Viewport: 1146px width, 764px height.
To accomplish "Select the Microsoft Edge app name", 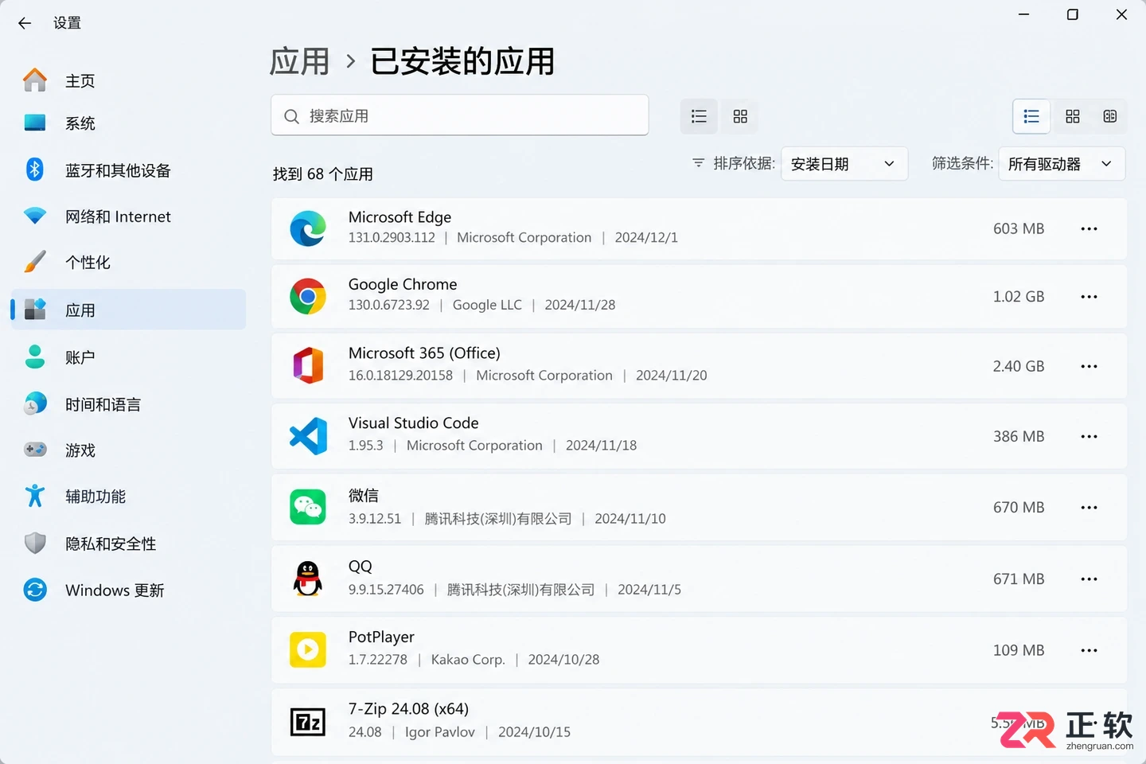I will [x=400, y=217].
